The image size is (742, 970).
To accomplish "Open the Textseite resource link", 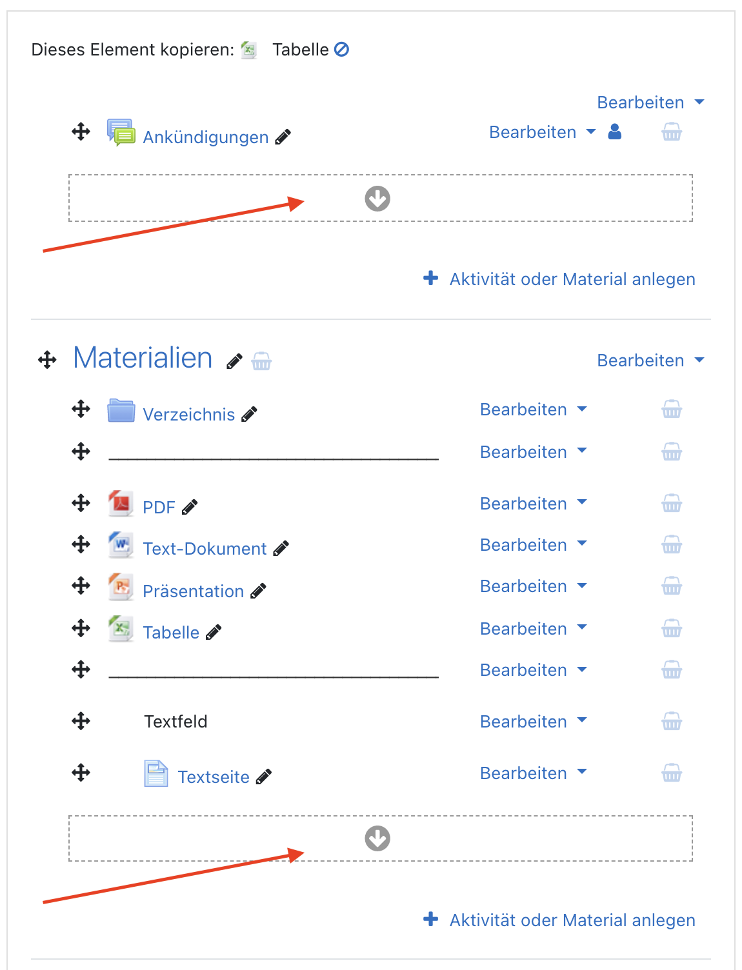I will point(214,777).
